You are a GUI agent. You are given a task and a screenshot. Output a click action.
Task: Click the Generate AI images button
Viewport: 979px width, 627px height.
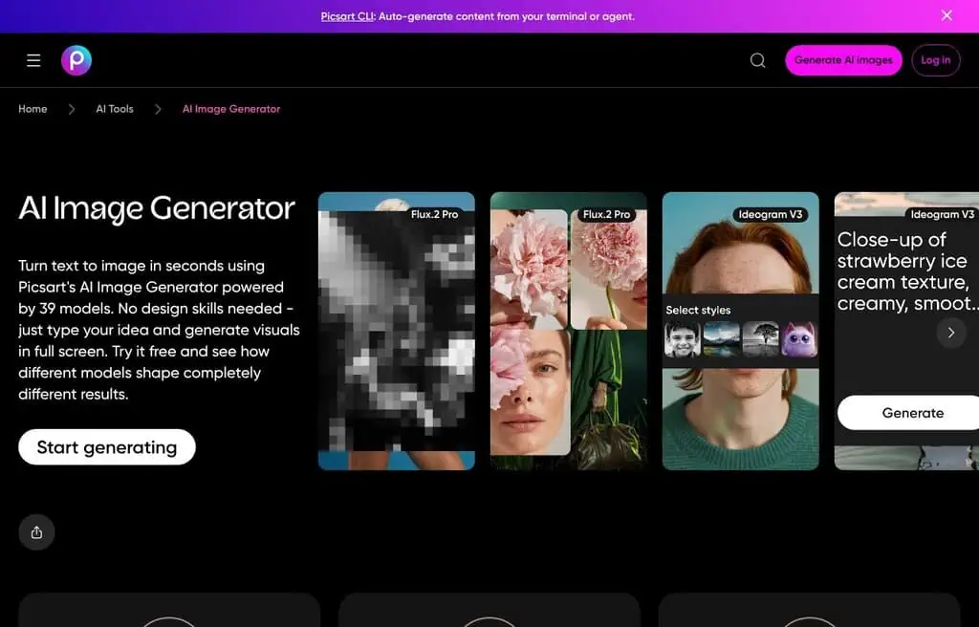coord(843,60)
